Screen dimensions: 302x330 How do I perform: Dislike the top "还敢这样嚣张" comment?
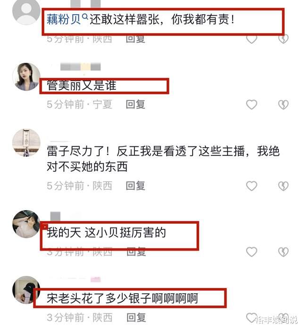(283, 39)
